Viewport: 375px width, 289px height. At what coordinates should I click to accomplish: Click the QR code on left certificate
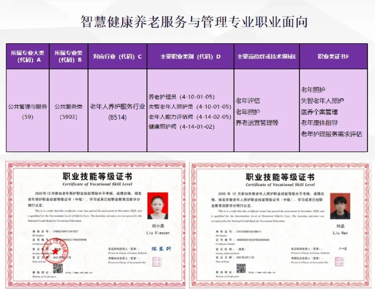[58, 268]
